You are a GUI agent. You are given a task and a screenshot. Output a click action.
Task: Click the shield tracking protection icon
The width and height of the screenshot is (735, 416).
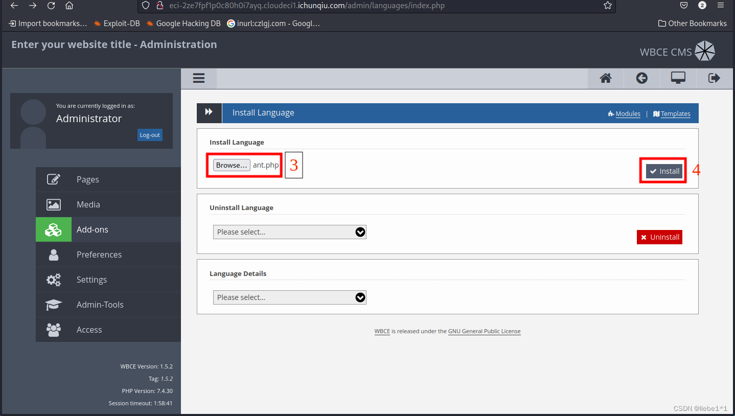coord(146,6)
